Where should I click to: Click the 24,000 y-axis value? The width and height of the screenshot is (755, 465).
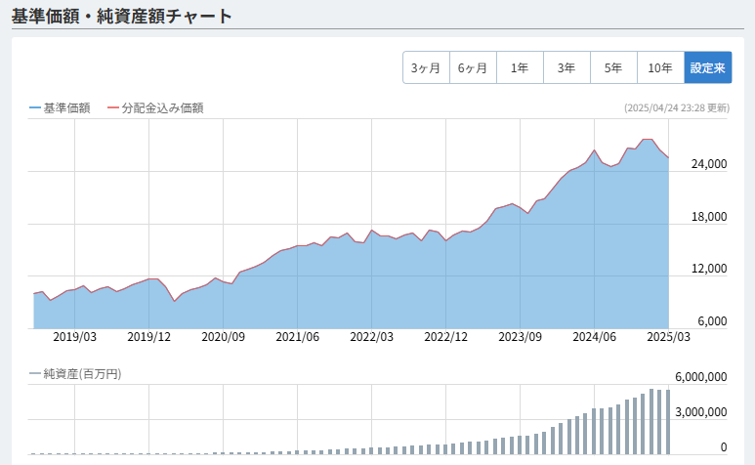tap(709, 164)
